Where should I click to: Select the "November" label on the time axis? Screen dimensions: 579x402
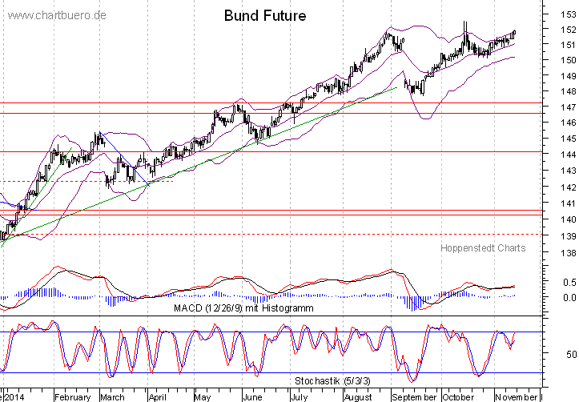pos(517,397)
